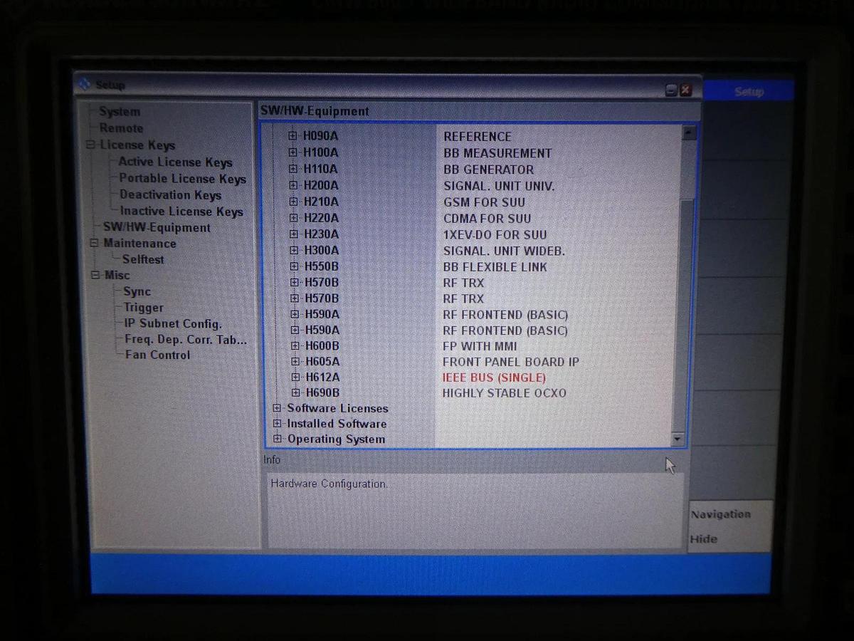Expand the H090A hardware node
The height and width of the screenshot is (641, 854).
tap(292, 135)
